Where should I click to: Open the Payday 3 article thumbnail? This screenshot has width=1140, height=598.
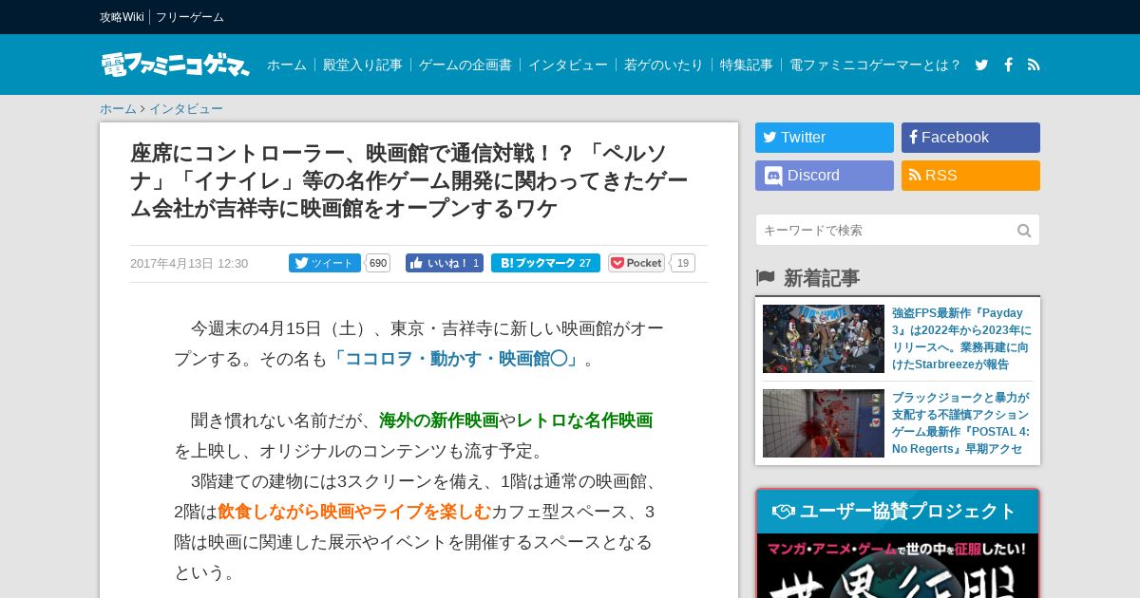click(x=824, y=339)
